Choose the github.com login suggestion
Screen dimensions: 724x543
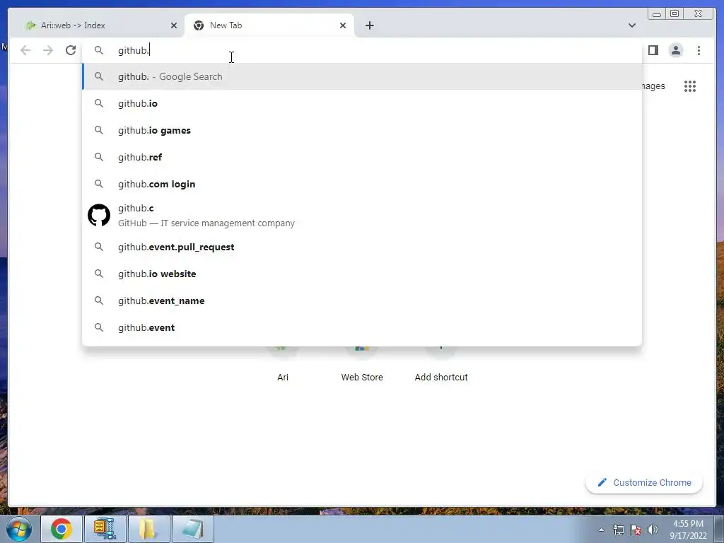tap(362, 184)
